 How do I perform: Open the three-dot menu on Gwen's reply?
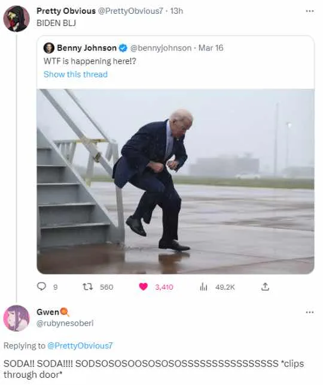tap(310, 312)
